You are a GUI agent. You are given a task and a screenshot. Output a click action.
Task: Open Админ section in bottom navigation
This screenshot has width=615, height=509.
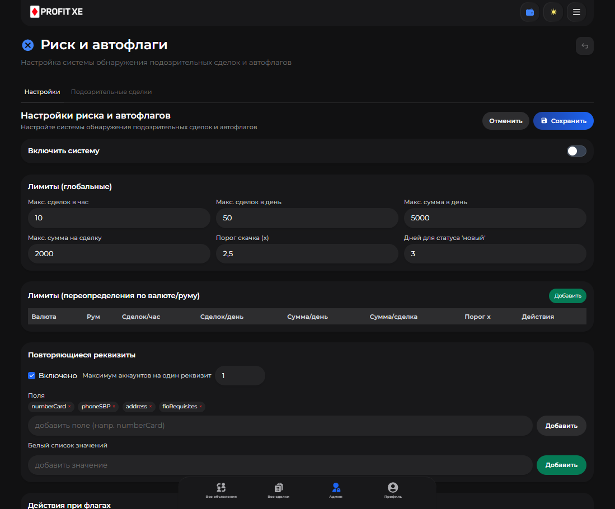336,491
